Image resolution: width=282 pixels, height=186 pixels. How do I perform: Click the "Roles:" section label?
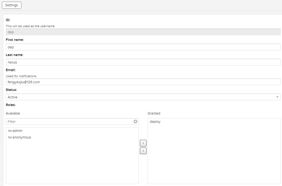[x=11, y=105]
